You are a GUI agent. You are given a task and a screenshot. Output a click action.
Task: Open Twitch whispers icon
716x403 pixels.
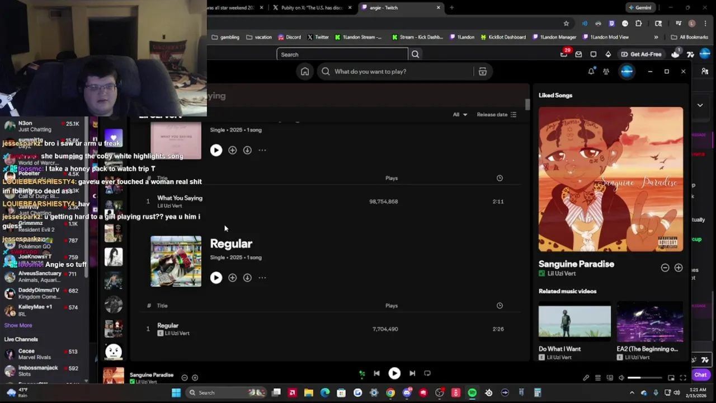[x=593, y=54]
